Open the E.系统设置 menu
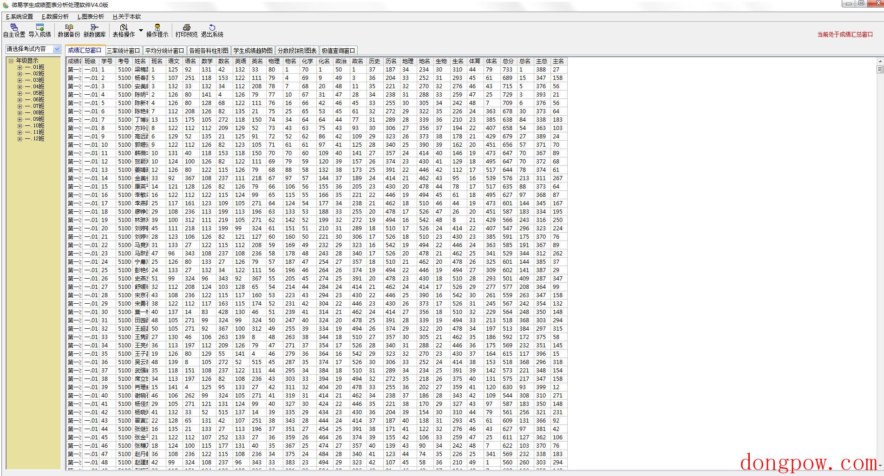This screenshot has height=476, width=884. tap(20, 17)
